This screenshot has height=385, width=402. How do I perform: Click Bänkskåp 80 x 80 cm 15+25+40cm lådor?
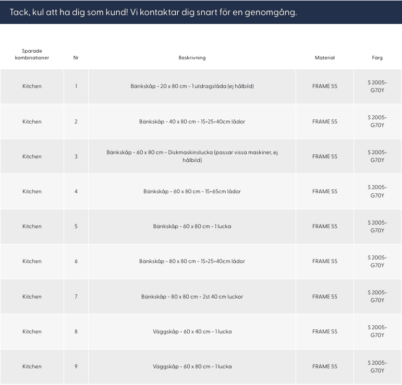tap(192, 262)
